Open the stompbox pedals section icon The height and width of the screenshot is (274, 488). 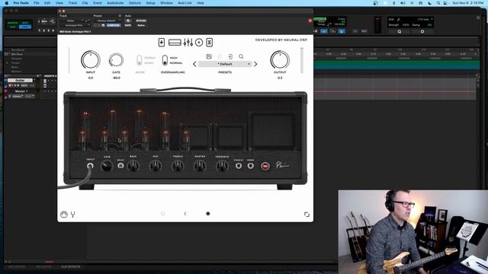coord(161,43)
